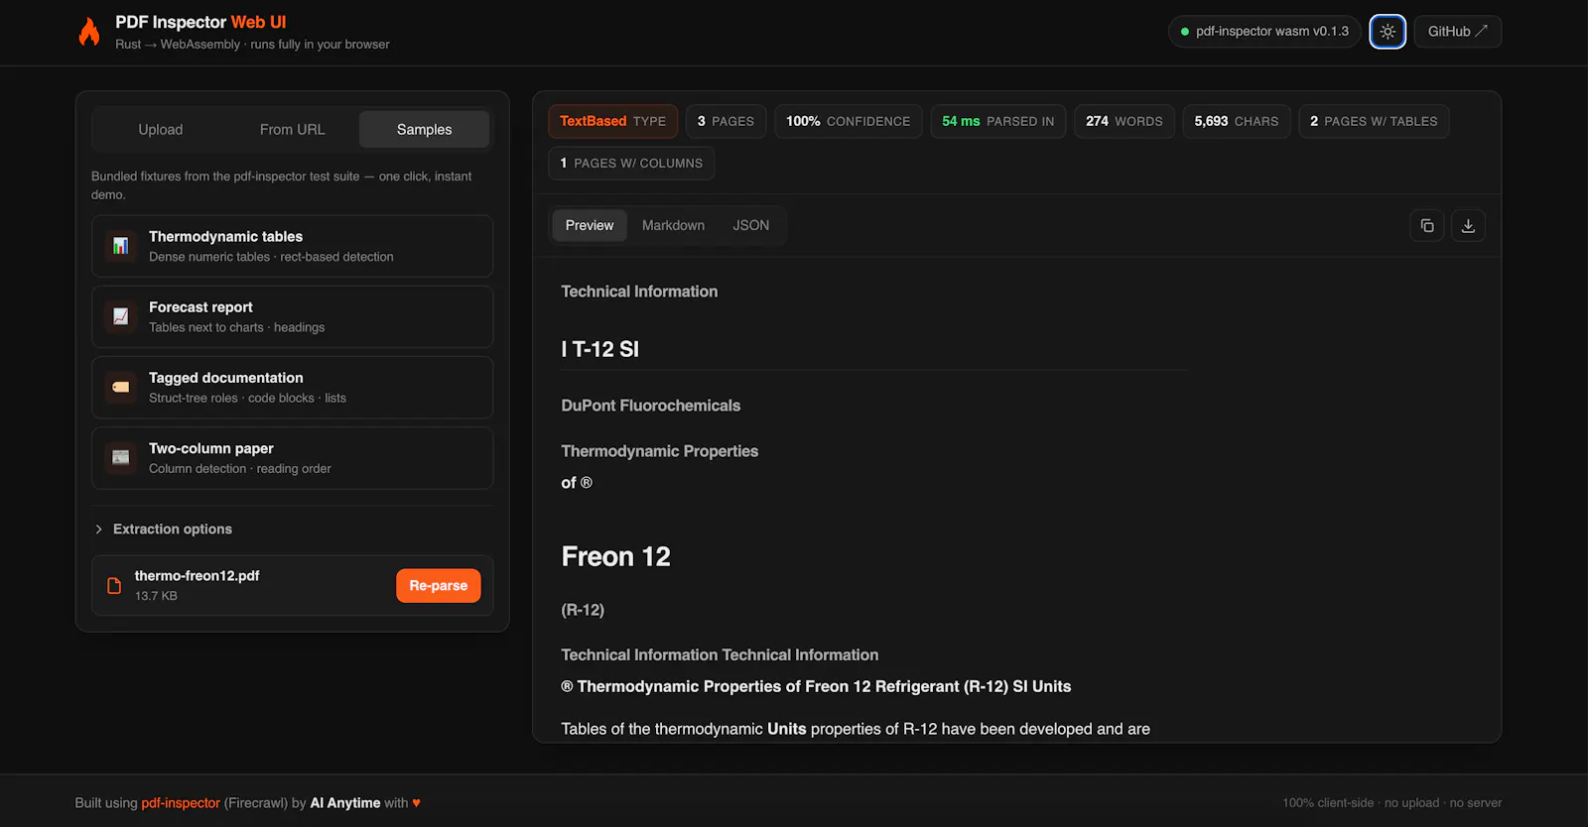
Task: Click the pdf-inspector wasm v0.1.3 badge
Action: 1264,32
